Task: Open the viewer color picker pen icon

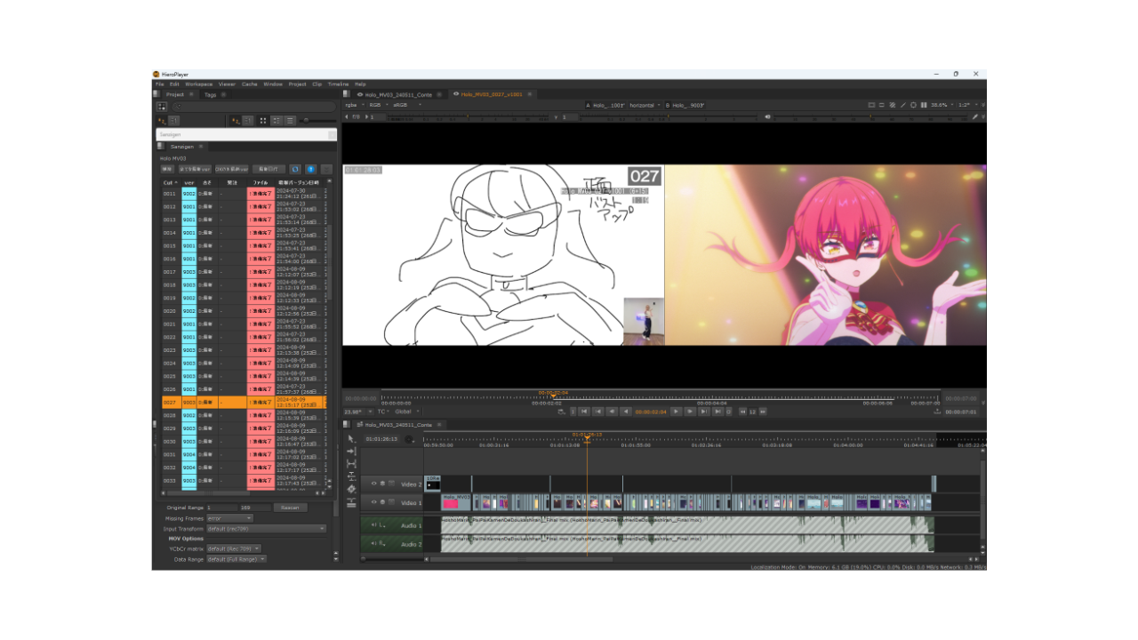Action: [974, 116]
